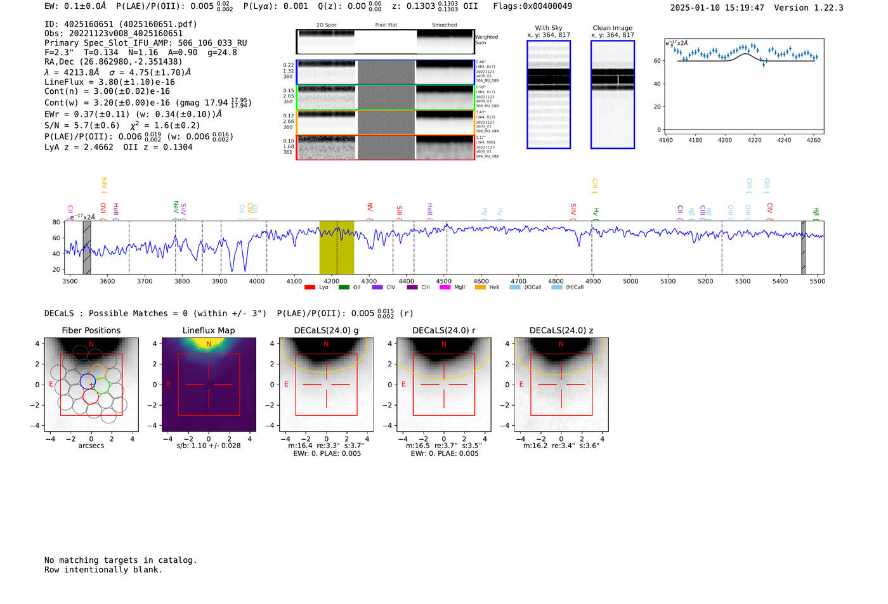The image size is (888, 604).
Task: Click the Fiber Positions plot
Action: [x=91, y=384]
